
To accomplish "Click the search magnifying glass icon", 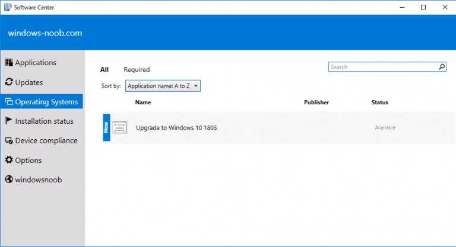I will point(442,67).
